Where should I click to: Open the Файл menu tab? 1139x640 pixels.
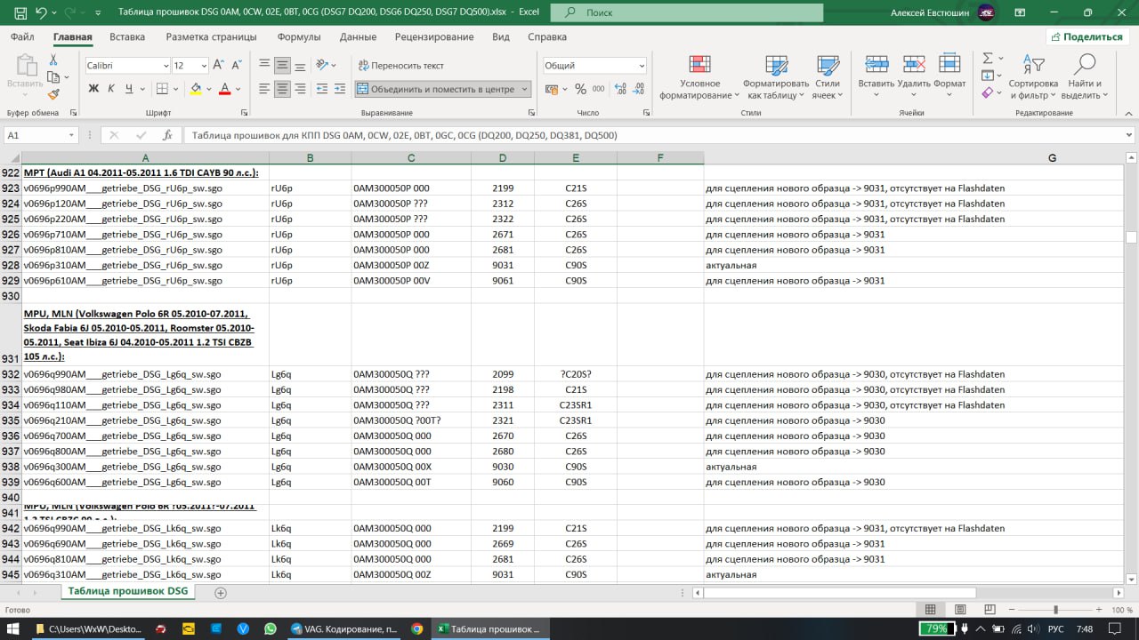(23, 36)
